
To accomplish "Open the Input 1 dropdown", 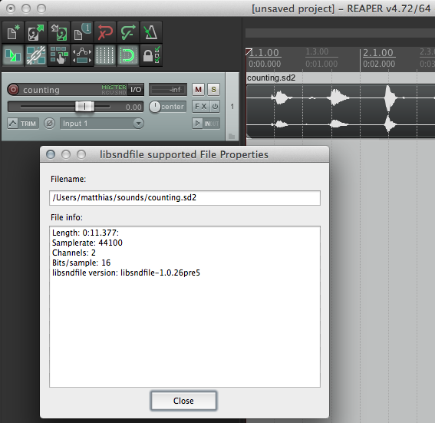I will click(x=102, y=124).
